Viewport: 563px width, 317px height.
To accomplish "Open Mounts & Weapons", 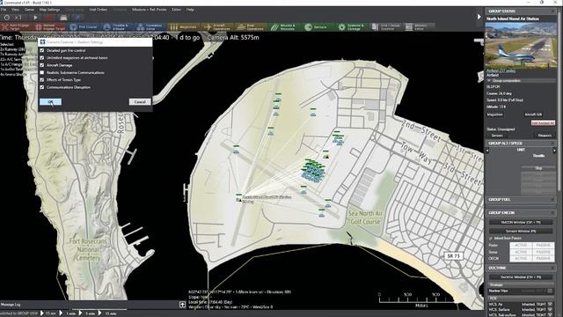I will (283, 26).
